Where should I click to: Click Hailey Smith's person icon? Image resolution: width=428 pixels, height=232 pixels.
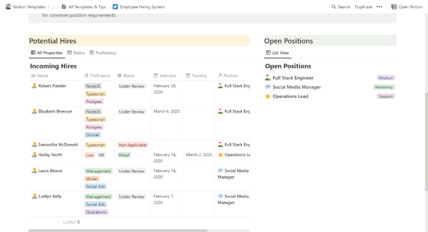[34, 154]
